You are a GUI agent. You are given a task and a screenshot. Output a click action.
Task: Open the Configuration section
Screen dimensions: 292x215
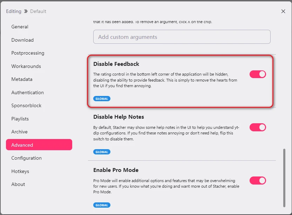[26, 158]
